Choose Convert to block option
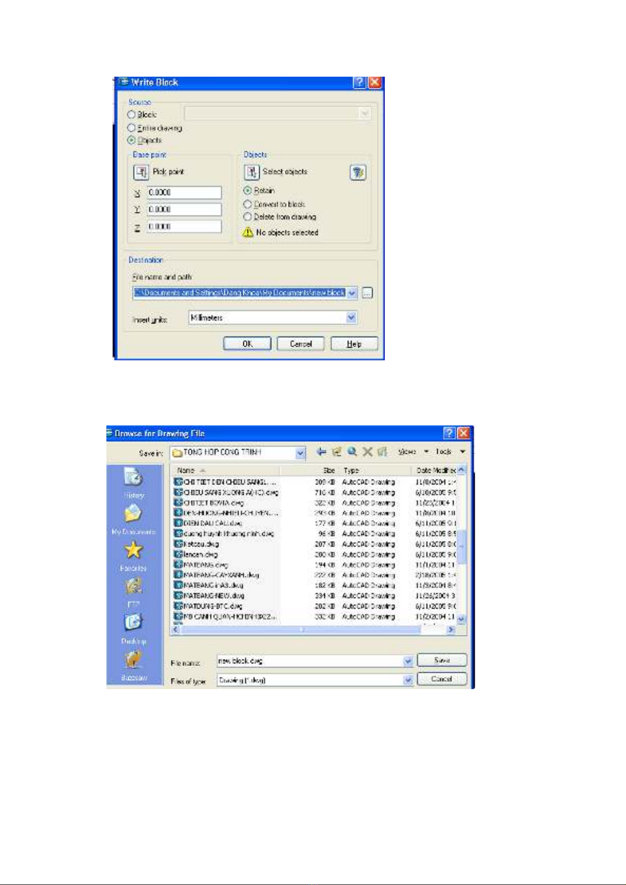The image size is (626, 885). point(248,204)
